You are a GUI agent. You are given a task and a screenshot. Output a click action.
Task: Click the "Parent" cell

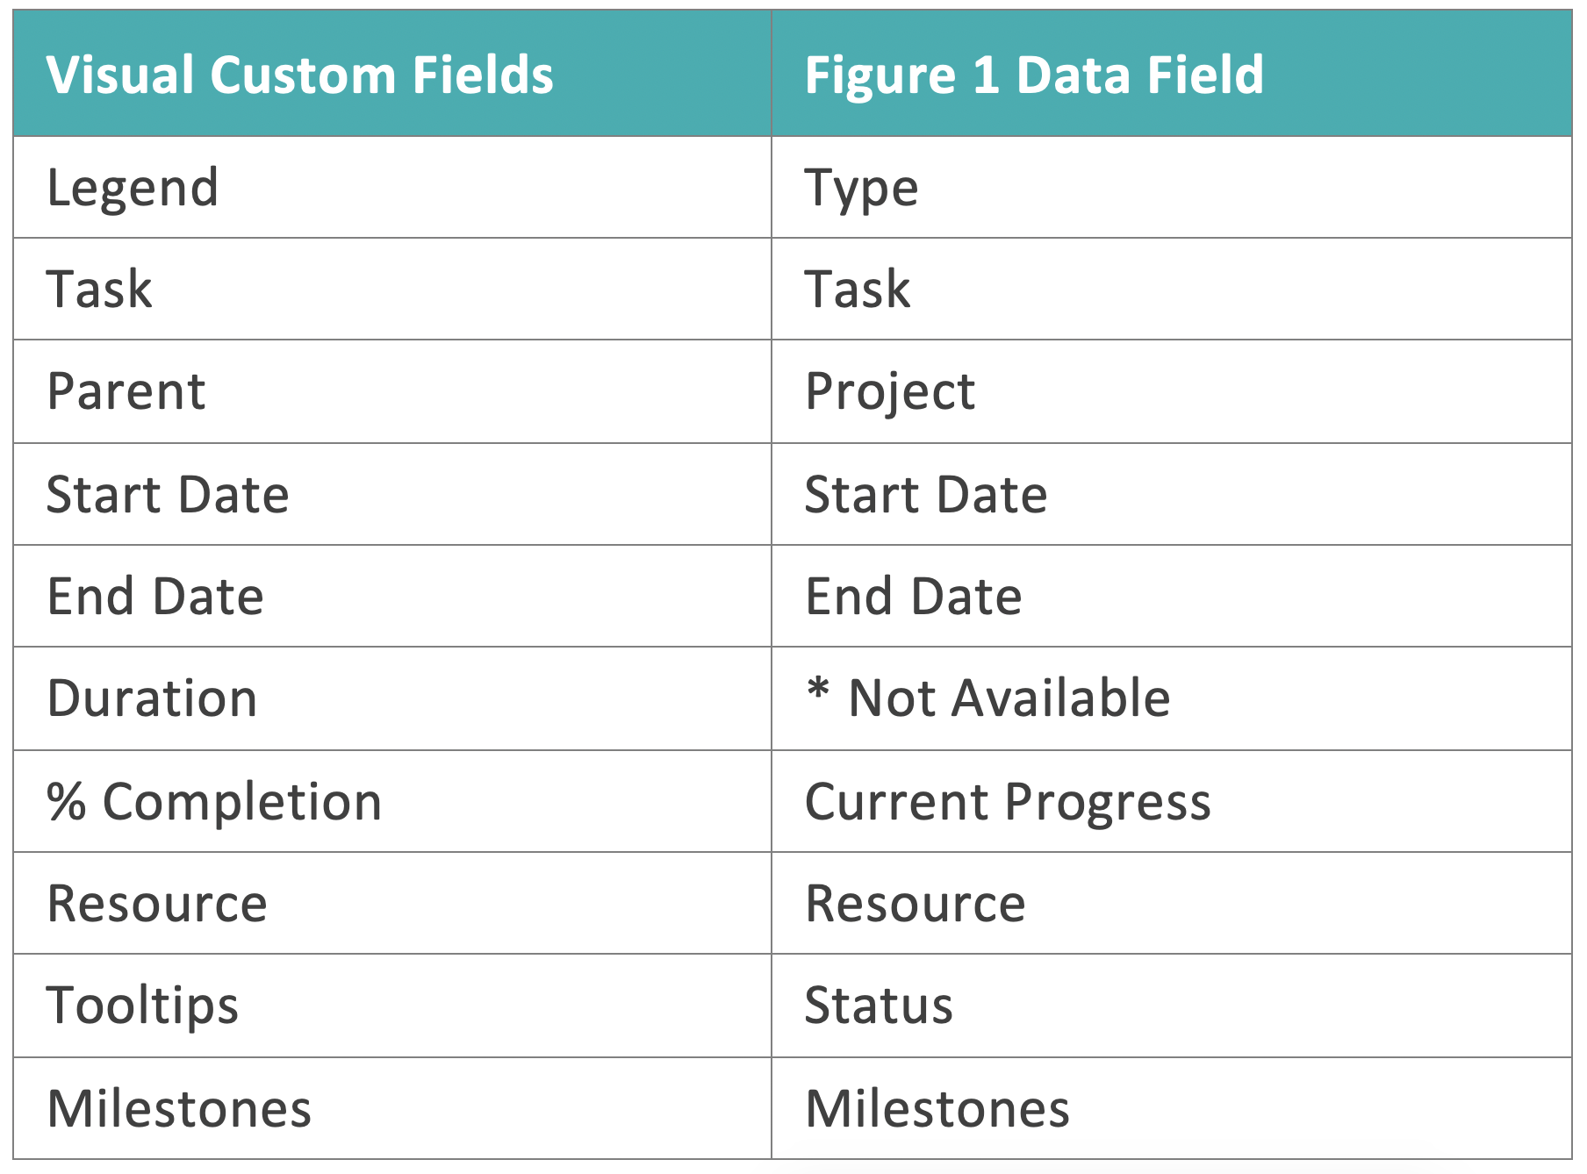point(126,391)
